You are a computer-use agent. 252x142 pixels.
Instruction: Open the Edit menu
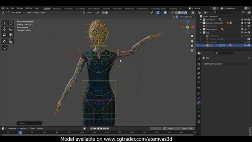tap(13, 8)
